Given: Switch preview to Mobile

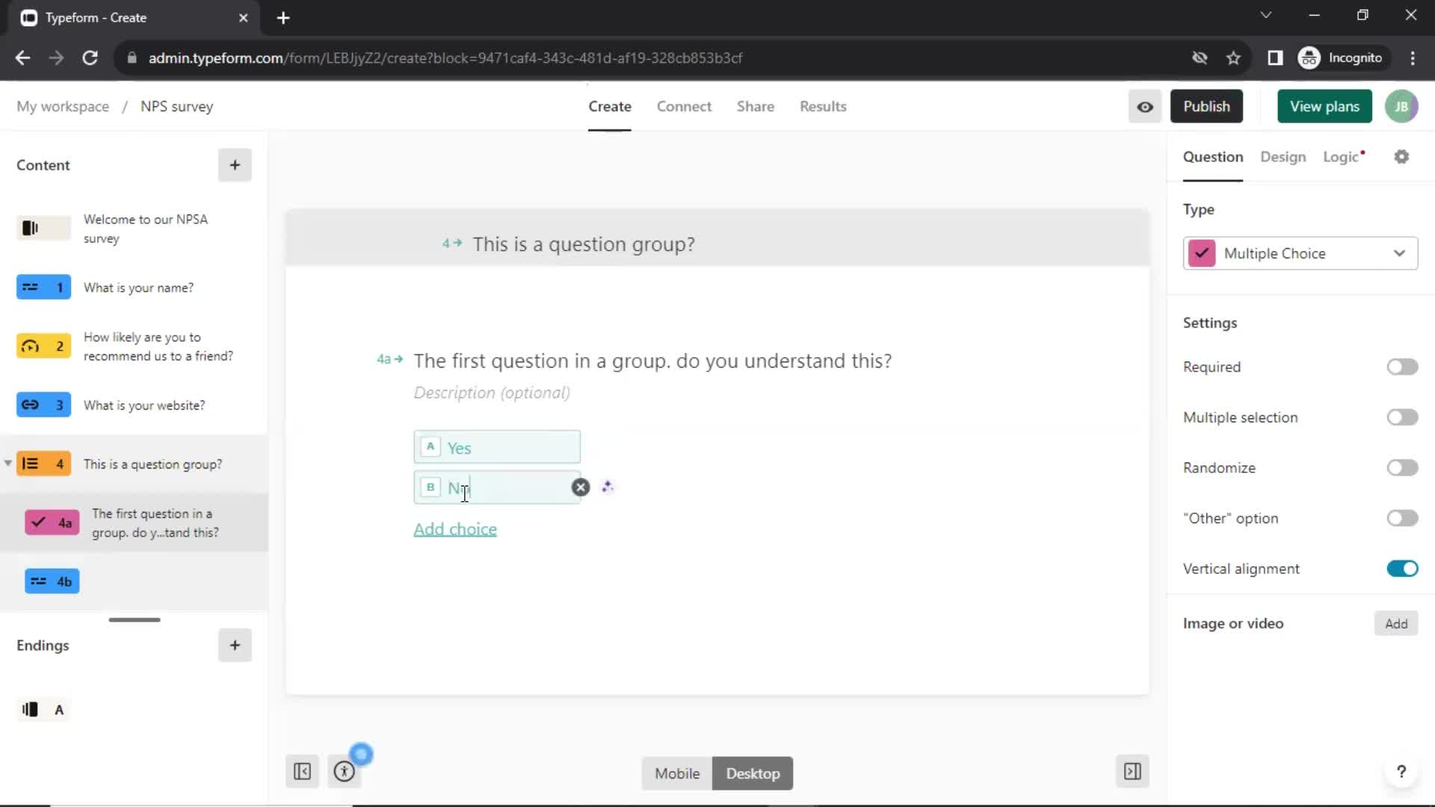Looking at the screenshot, I should pos(677,773).
